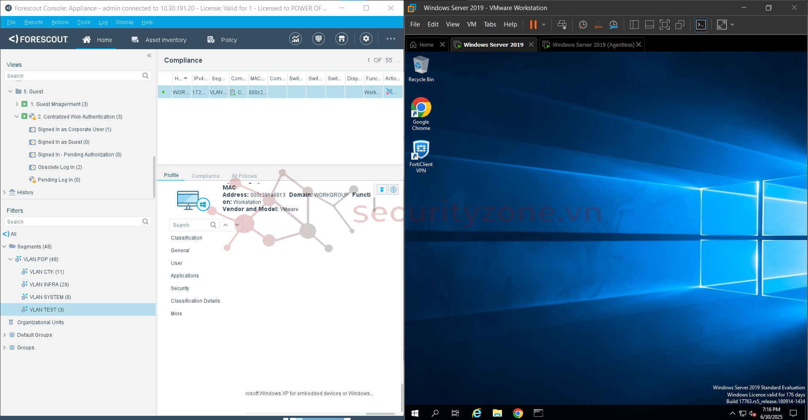This screenshot has height=420, width=808.
Task: Open the VMware VM menu
Action: coord(472,24)
